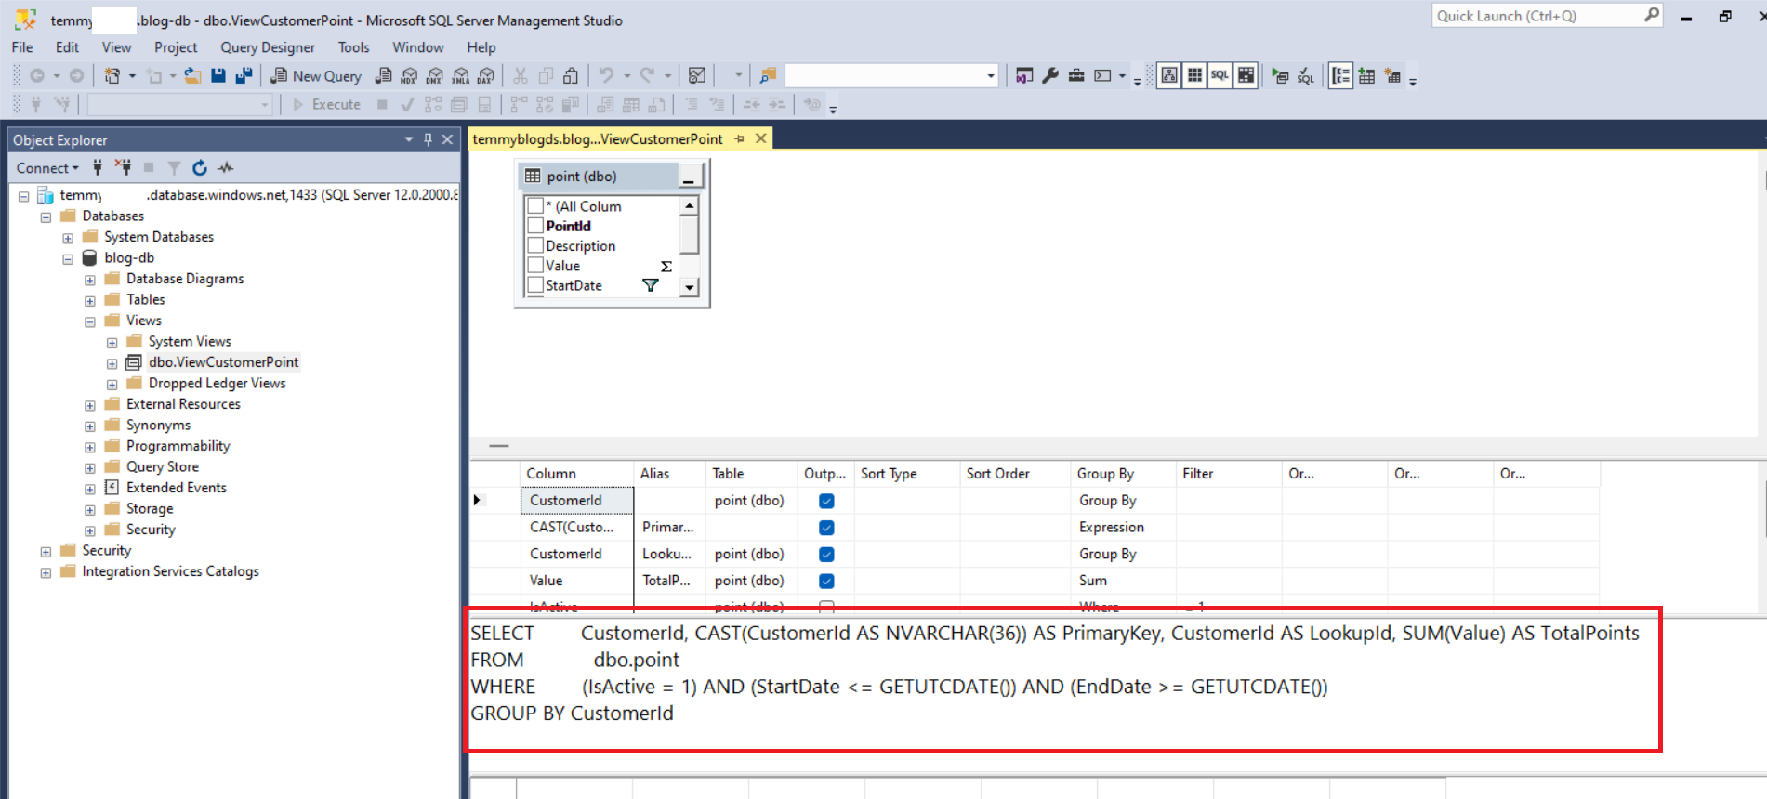
Task: Uncheck Output for Value row
Action: [826, 582]
